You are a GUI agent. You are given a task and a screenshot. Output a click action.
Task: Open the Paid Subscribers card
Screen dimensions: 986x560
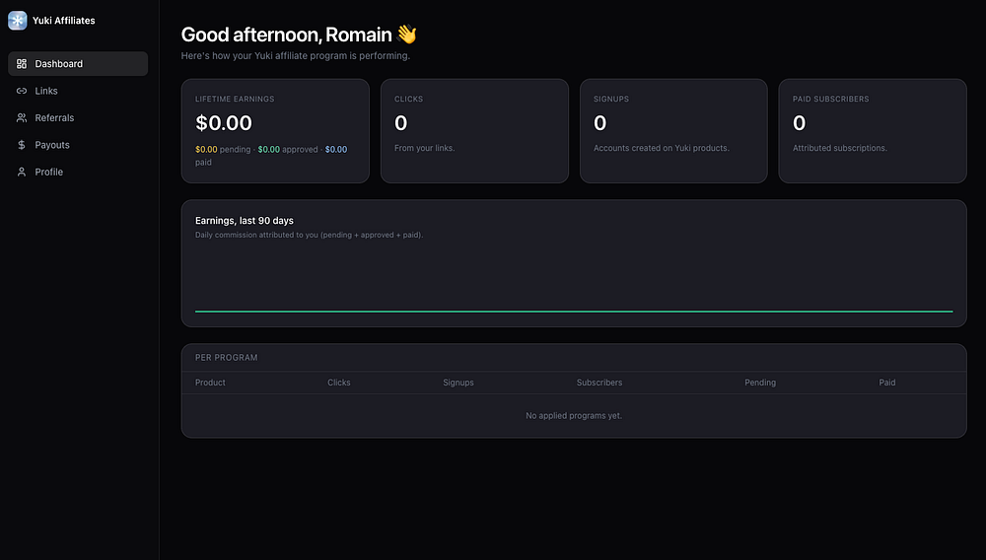point(873,131)
